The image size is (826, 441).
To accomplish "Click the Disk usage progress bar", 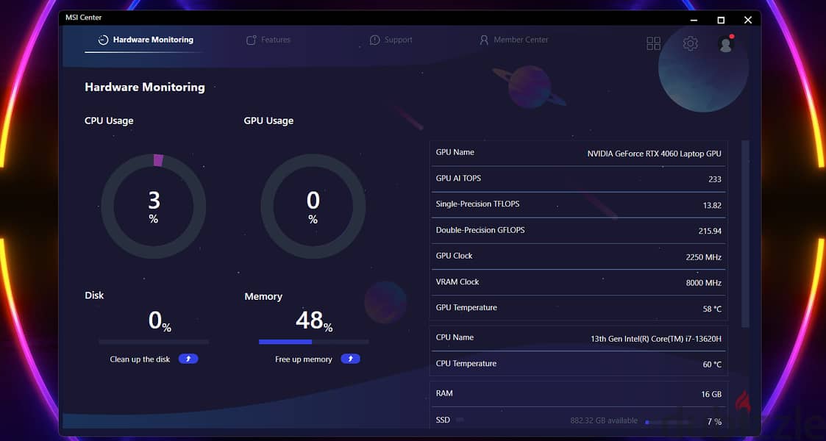I will [x=154, y=342].
